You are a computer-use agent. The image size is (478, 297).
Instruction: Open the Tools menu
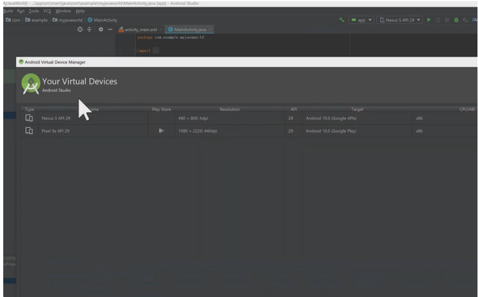click(34, 11)
